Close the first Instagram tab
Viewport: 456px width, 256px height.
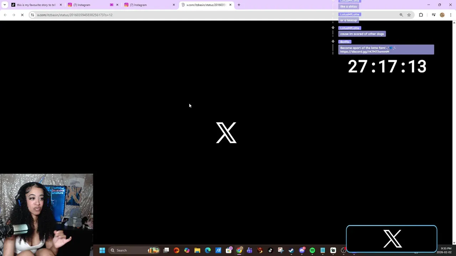117,5
